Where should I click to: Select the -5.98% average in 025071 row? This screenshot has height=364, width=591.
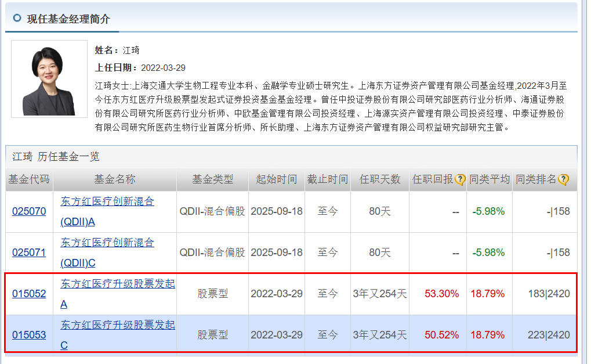(488, 253)
